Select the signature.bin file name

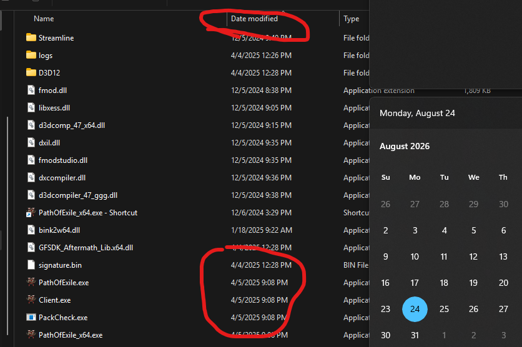(61, 265)
